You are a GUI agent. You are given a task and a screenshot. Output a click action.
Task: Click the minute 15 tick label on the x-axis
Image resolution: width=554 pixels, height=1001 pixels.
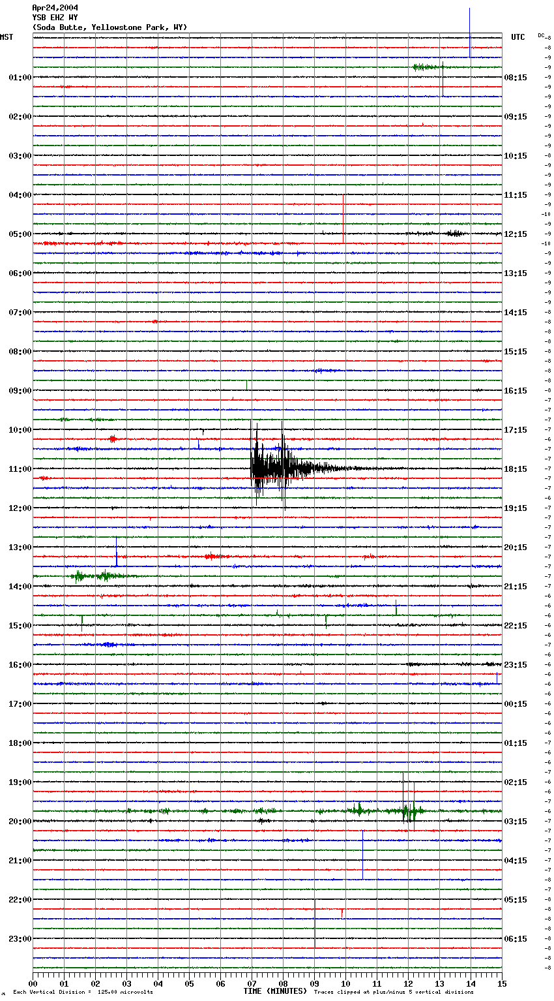(502, 983)
